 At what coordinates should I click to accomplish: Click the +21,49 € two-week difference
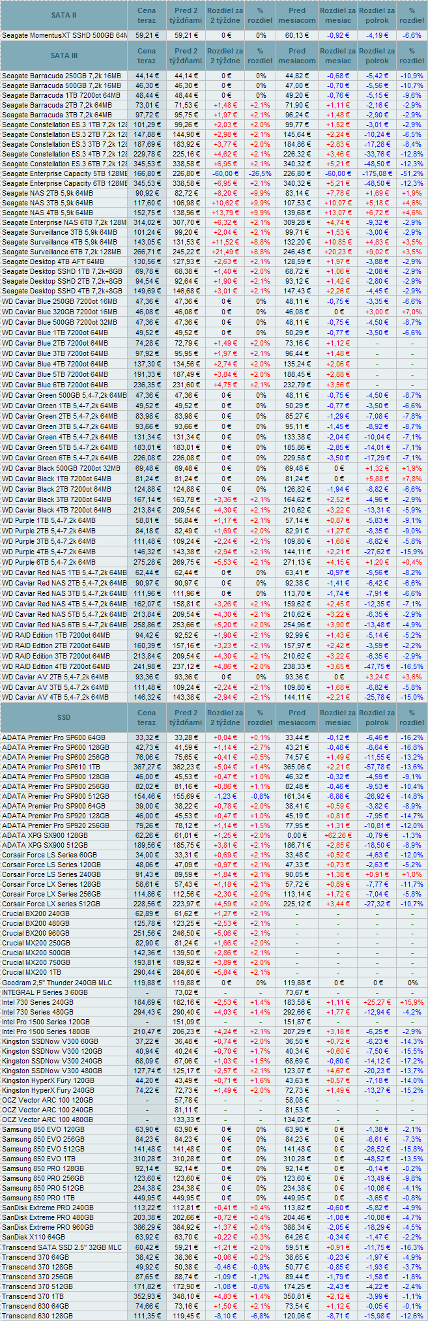(x=225, y=252)
